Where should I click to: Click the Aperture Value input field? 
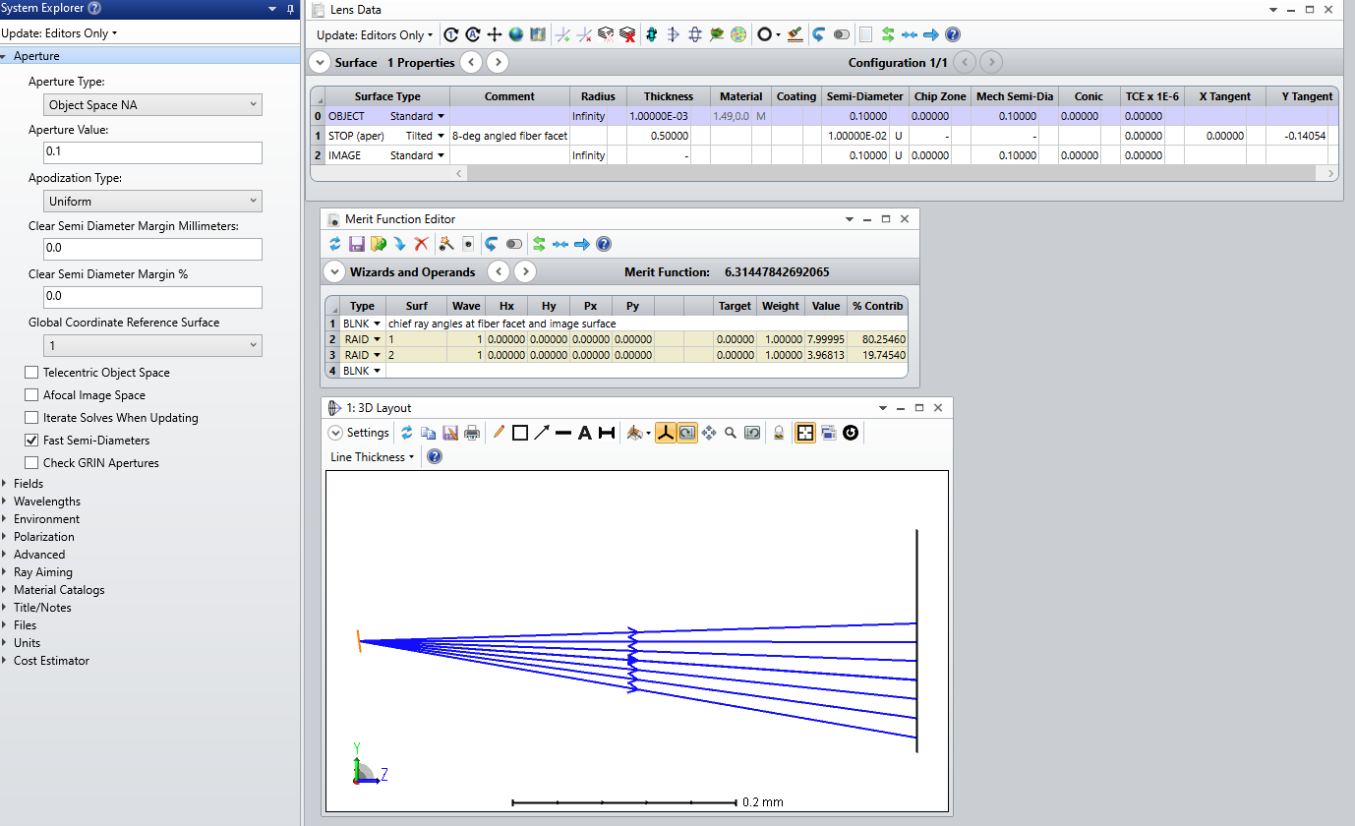coord(153,152)
